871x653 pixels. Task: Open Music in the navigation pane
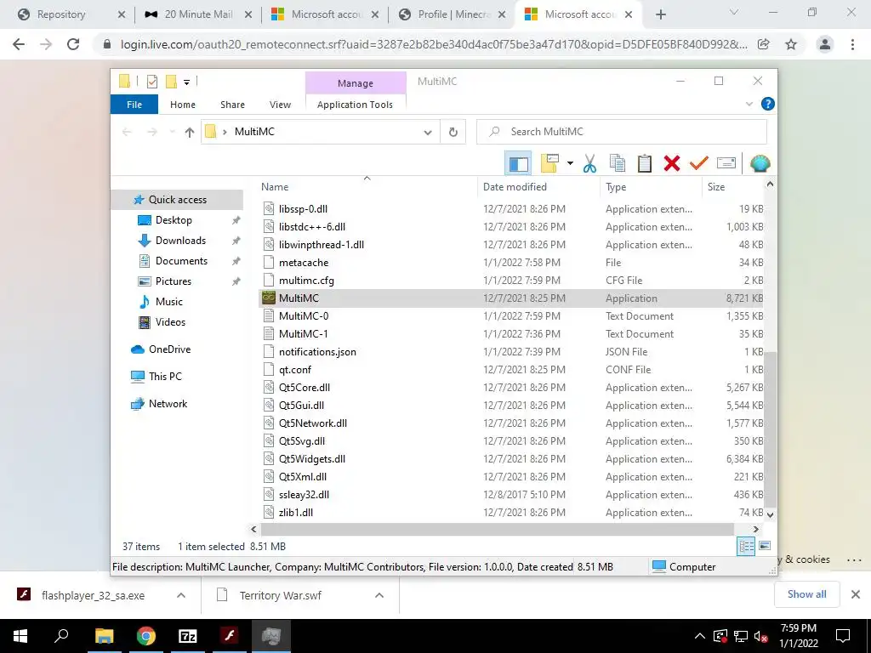pyautogui.click(x=169, y=302)
